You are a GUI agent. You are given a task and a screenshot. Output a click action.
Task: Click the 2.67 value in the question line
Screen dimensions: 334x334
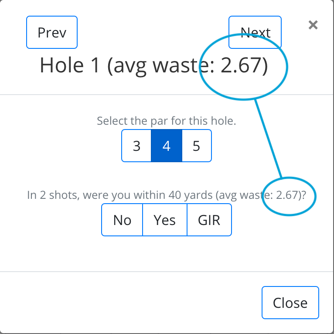click(x=286, y=195)
